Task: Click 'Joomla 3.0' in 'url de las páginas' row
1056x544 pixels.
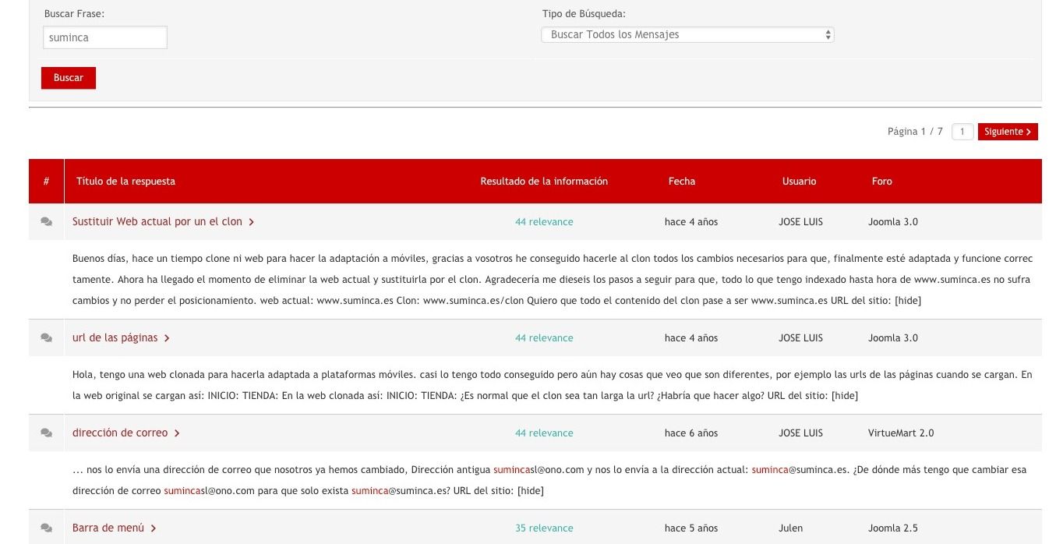Action: point(893,338)
